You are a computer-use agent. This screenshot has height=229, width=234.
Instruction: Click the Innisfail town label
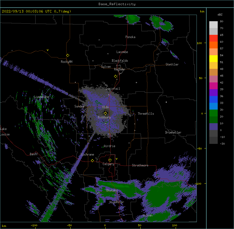(x=113, y=89)
